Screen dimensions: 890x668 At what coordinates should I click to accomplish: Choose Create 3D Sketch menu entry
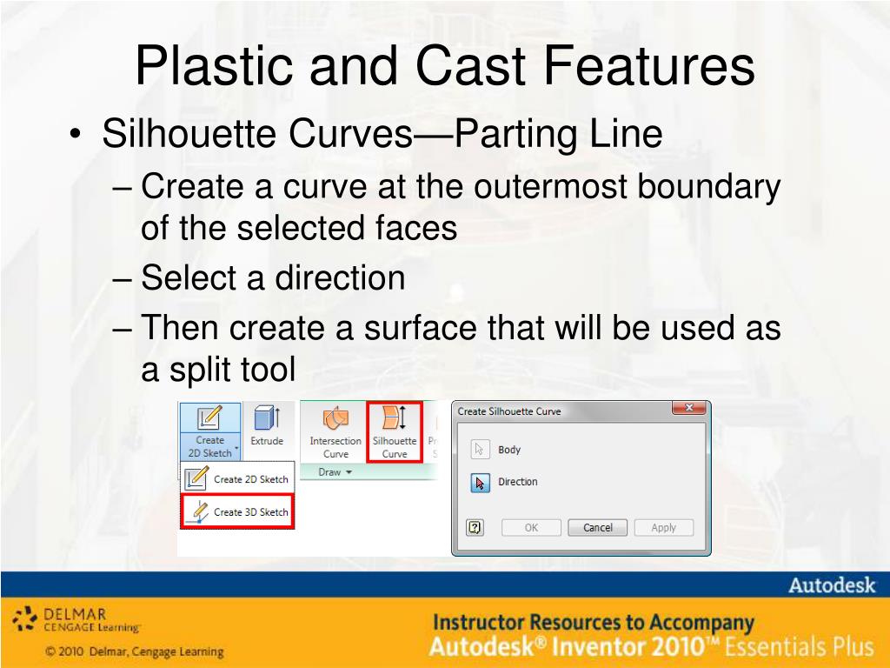tap(238, 511)
